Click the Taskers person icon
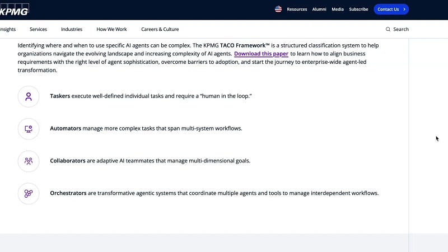 pos(29,96)
